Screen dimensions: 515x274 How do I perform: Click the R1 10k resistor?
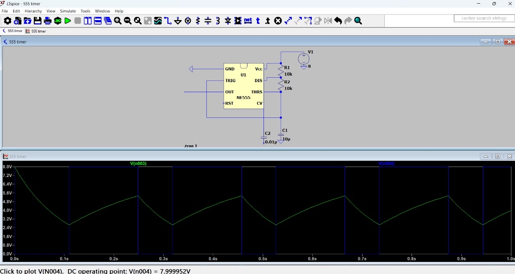[x=281, y=71]
